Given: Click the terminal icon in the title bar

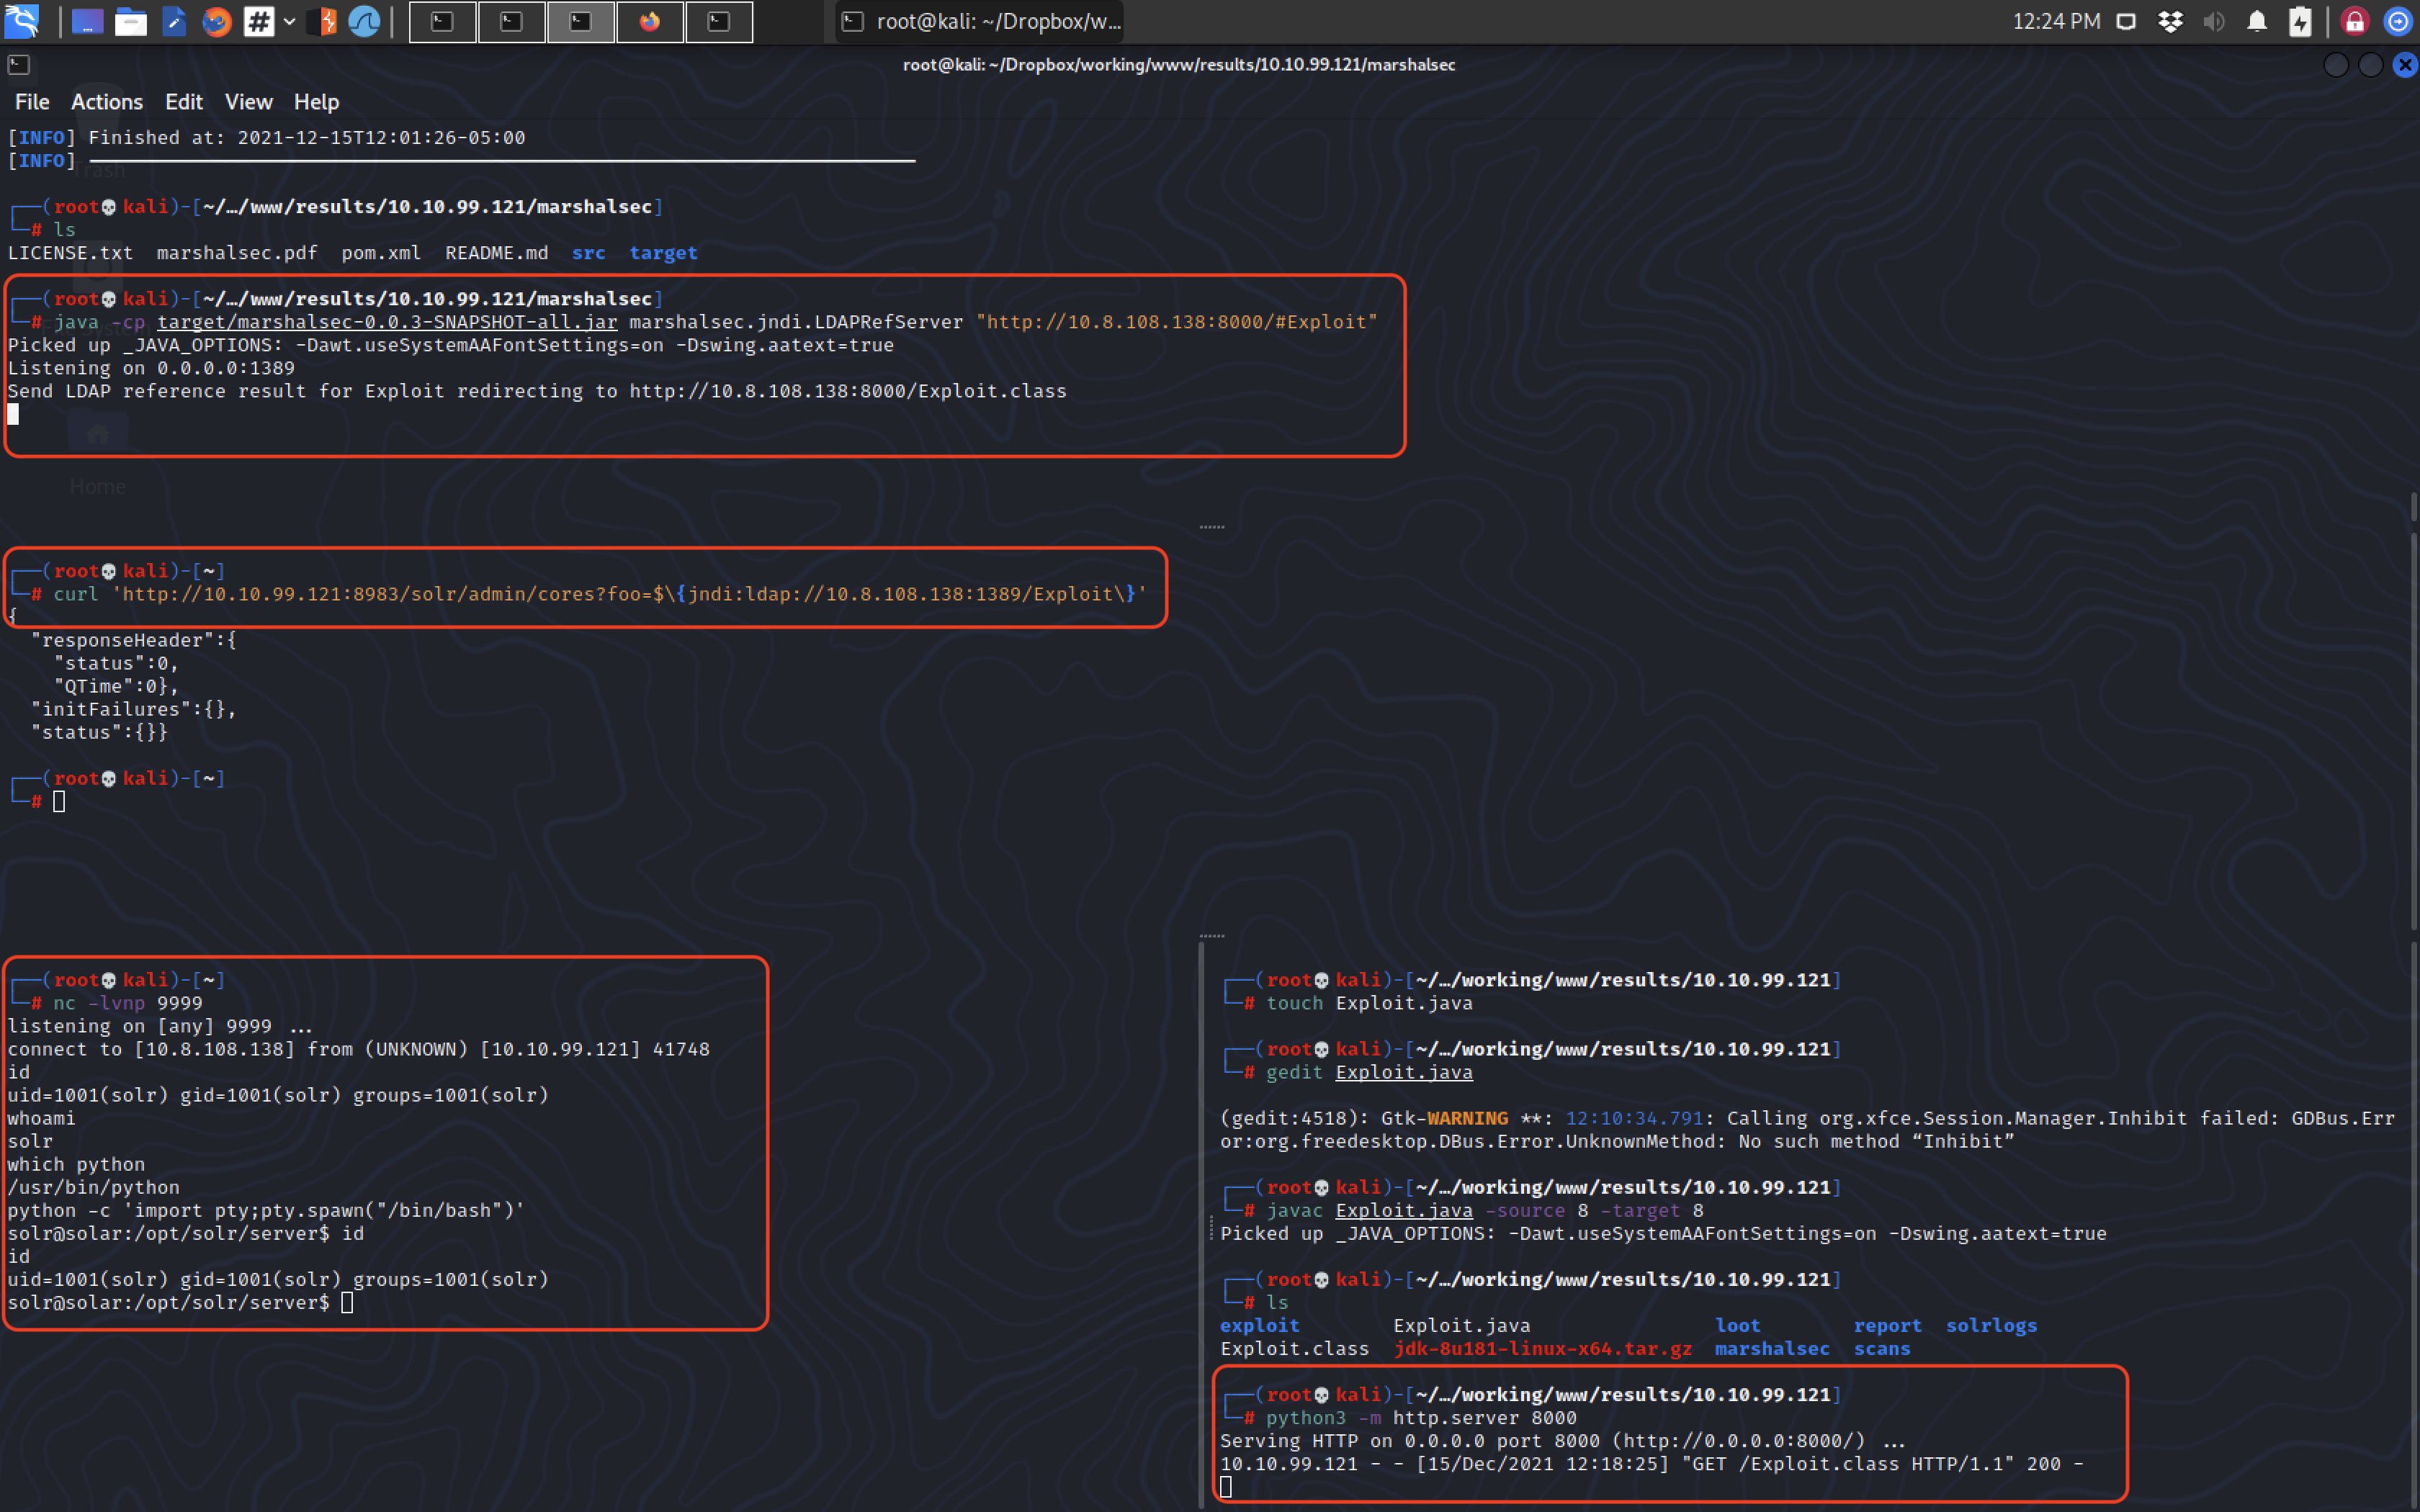Looking at the screenshot, I should pos(18,65).
